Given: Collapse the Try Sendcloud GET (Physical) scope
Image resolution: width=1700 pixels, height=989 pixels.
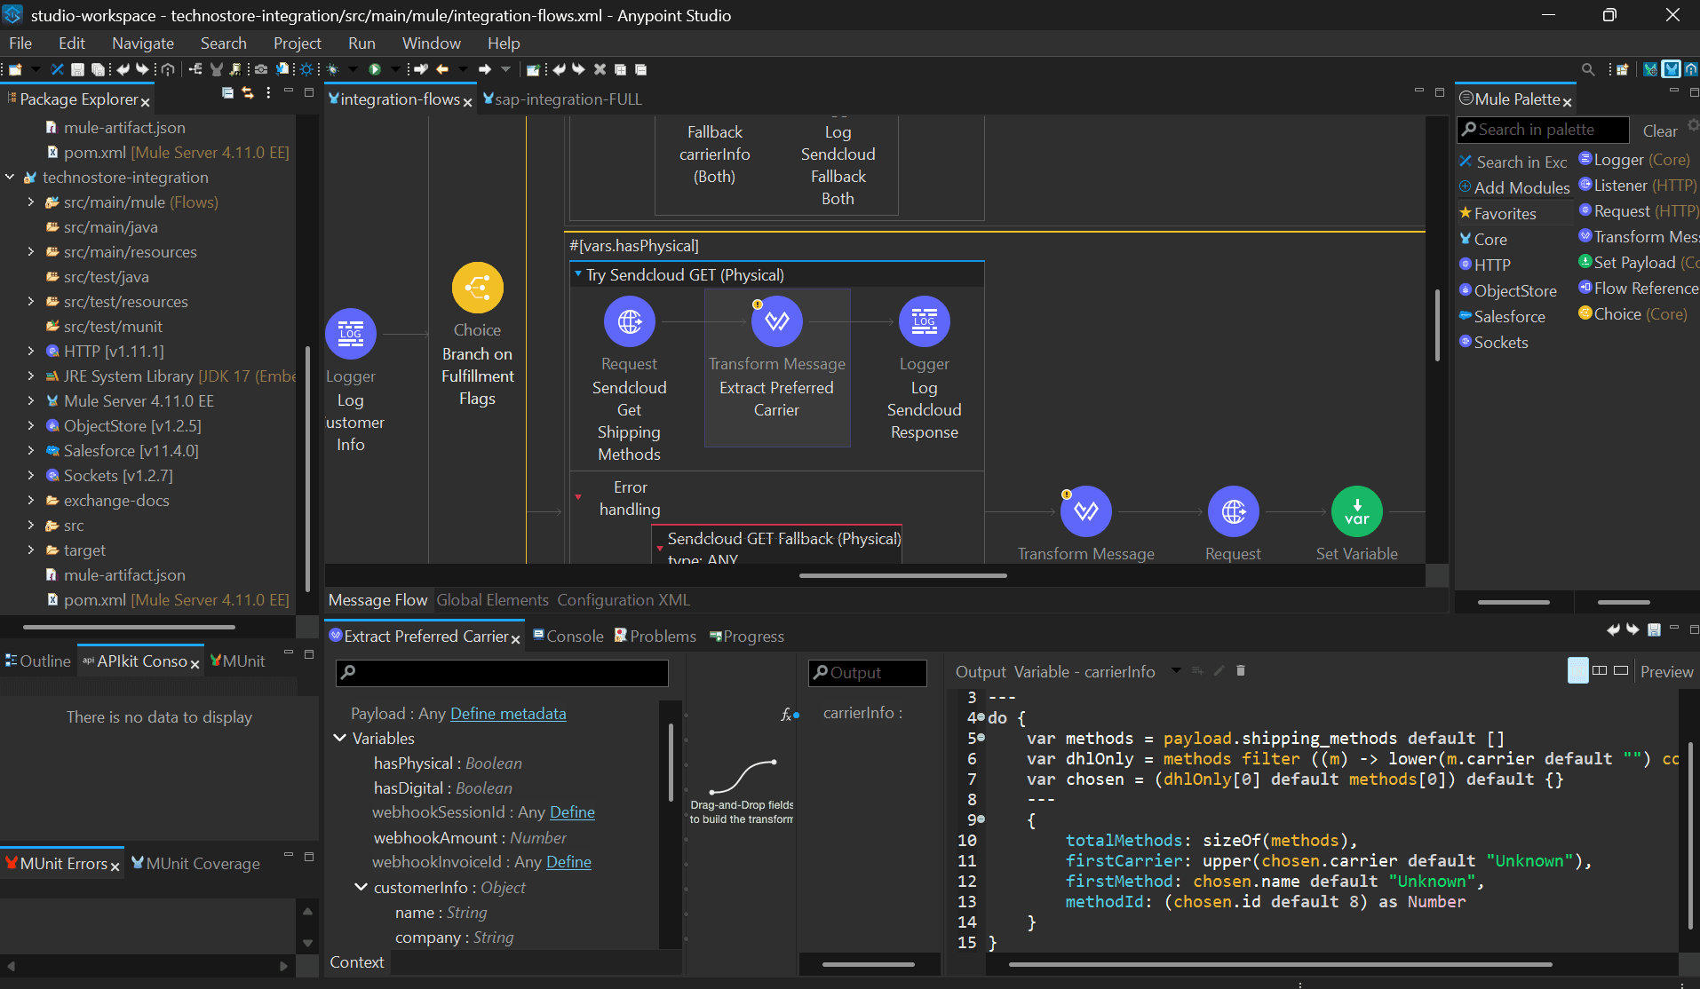Looking at the screenshot, I should 578,274.
